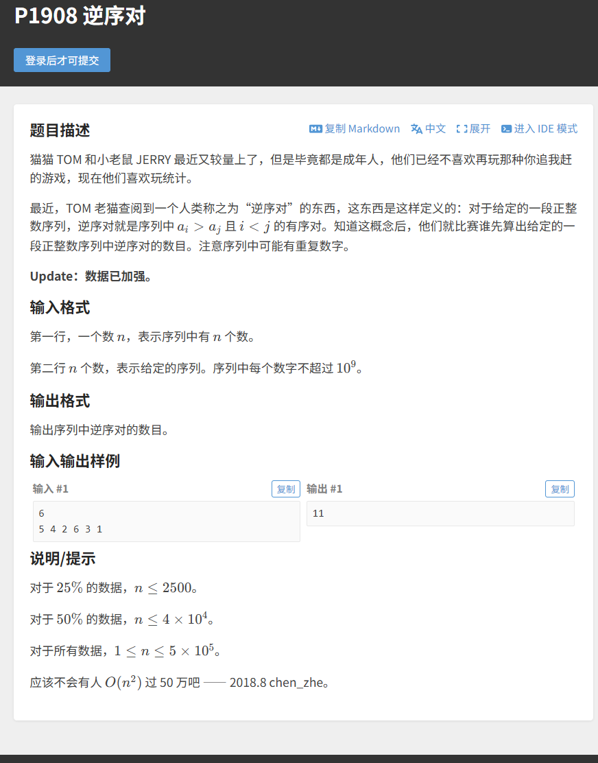Click the 登录后才可提交 button
Viewport: 598px width, 763px height.
coord(62,60)
